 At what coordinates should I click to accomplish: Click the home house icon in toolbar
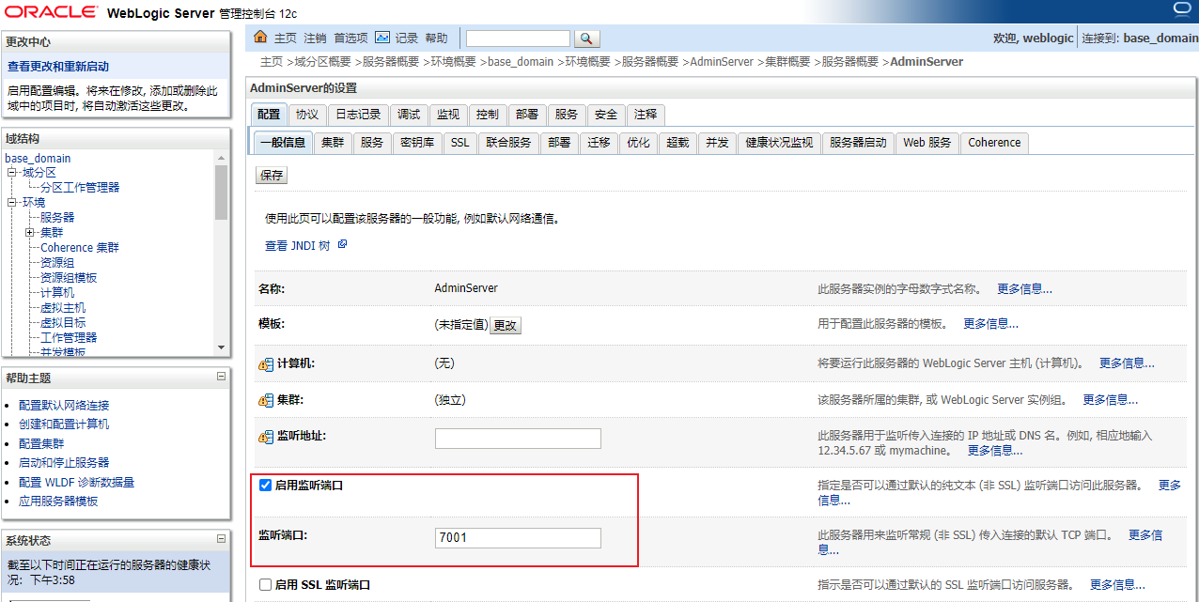point(262,38)
